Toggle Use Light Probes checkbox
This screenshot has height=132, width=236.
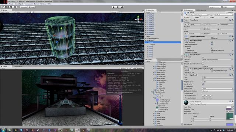point(212,52)
